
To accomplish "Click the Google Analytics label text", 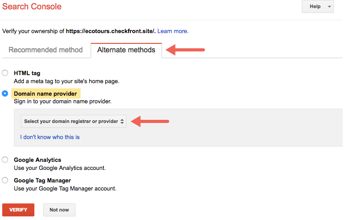I will pyautogui.click(x=38, y=160).
